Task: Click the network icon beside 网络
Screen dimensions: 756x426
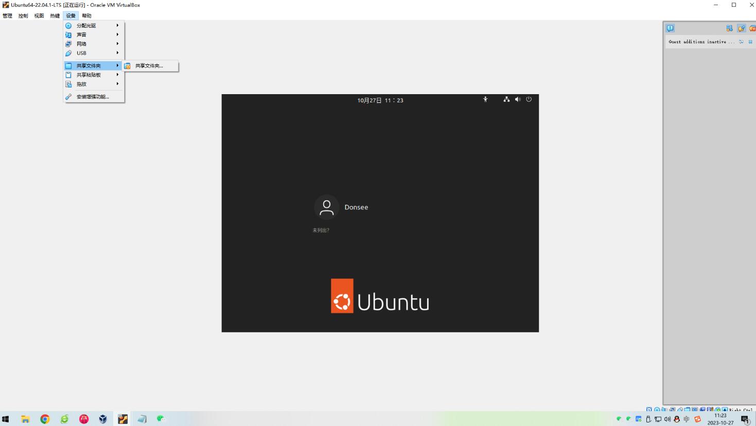Action: [68, 44]
